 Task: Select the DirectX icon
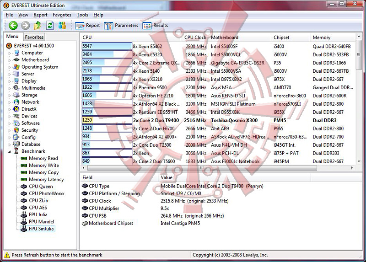[16, 109]
